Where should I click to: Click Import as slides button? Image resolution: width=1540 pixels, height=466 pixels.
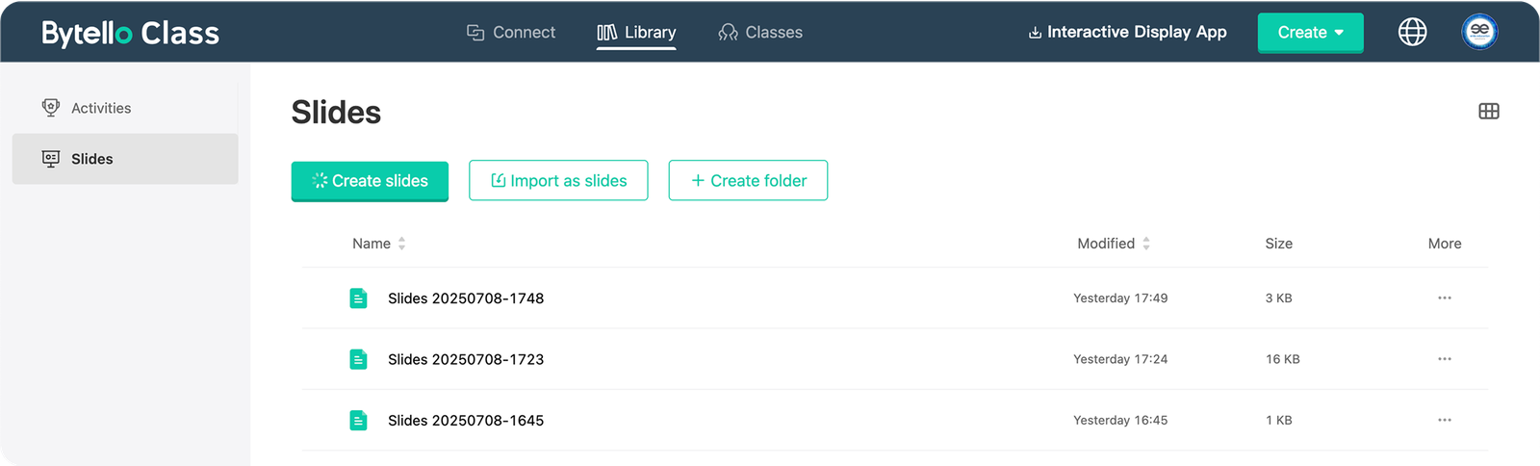coord(558,181)
